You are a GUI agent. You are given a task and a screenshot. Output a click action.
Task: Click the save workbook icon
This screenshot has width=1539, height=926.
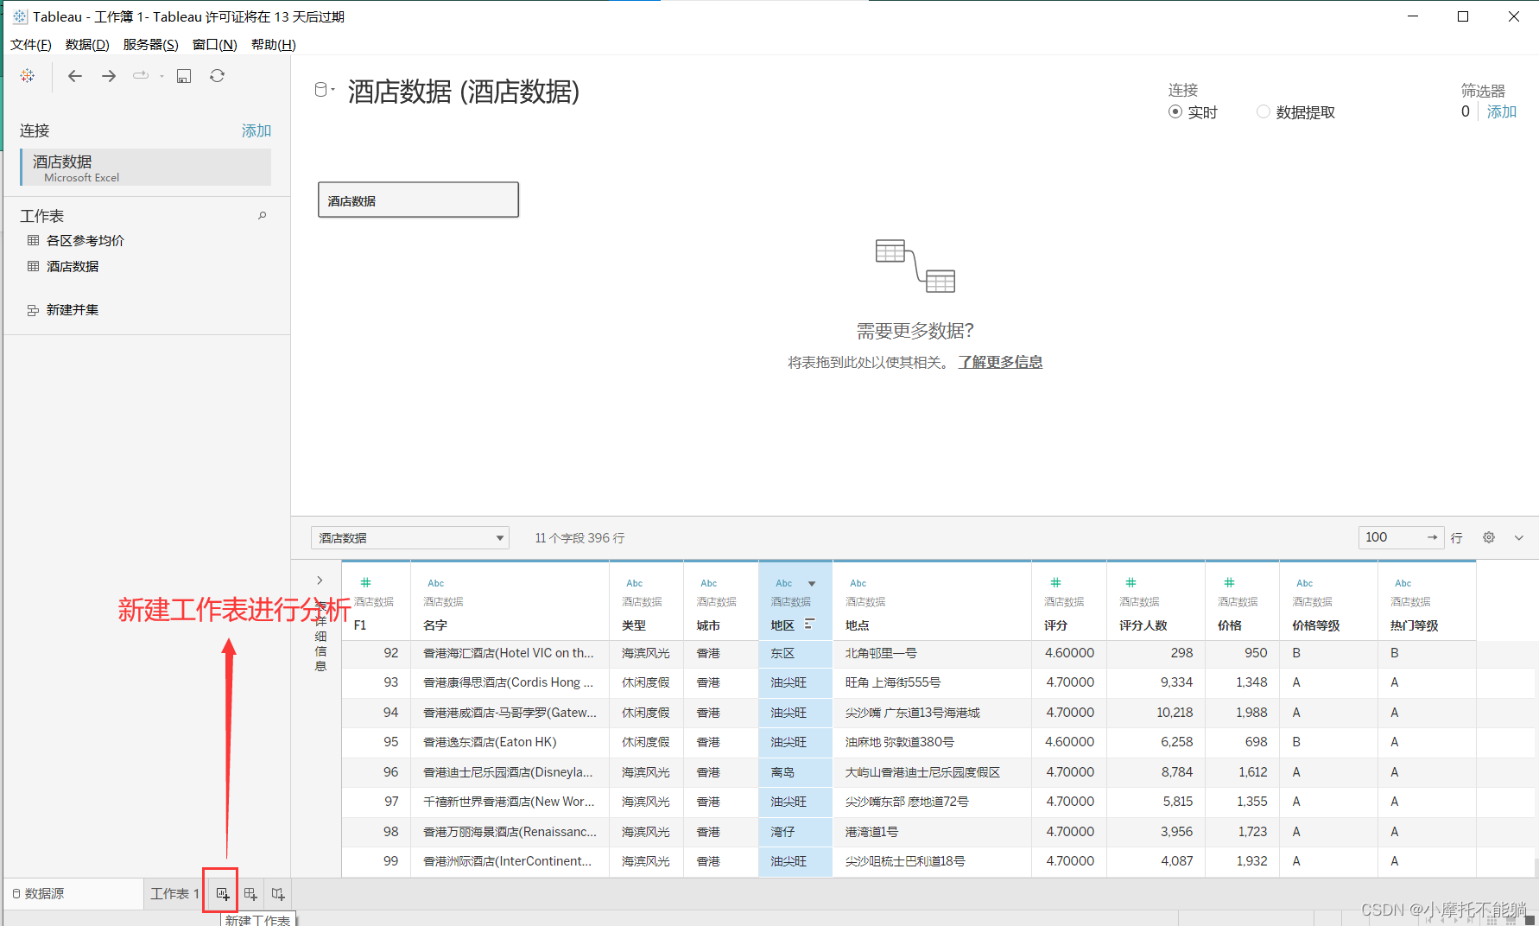184,76
